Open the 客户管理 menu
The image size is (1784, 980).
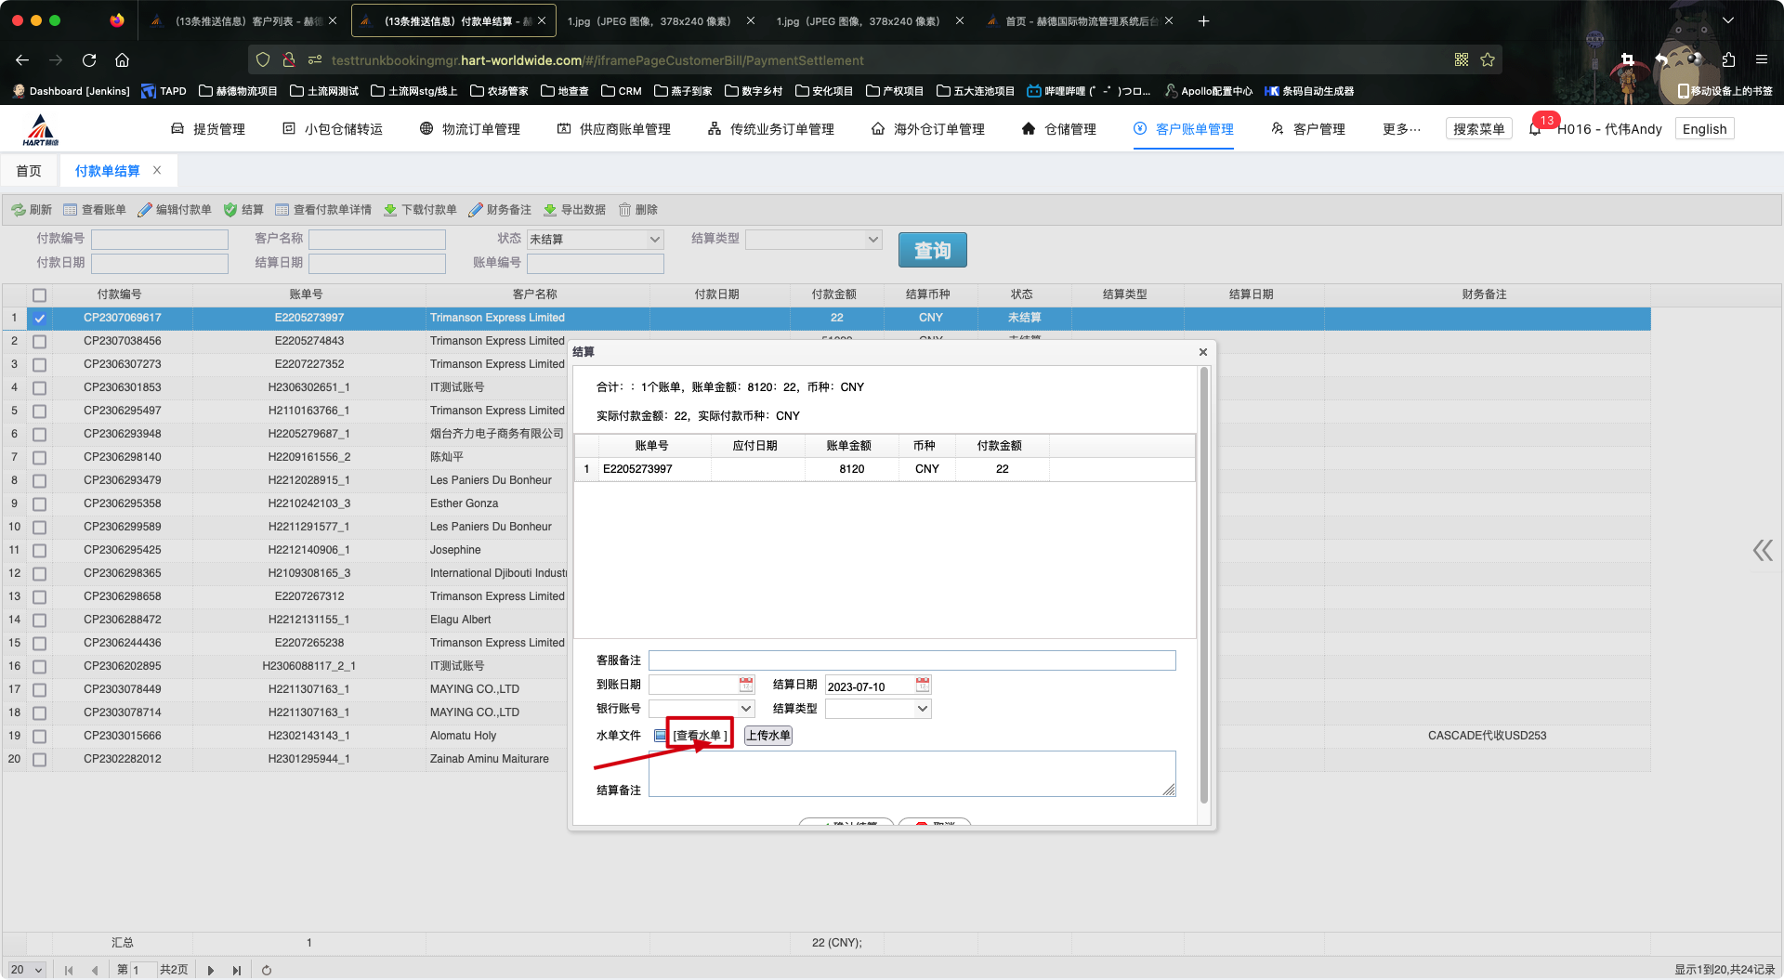[x=1308, y=129]
